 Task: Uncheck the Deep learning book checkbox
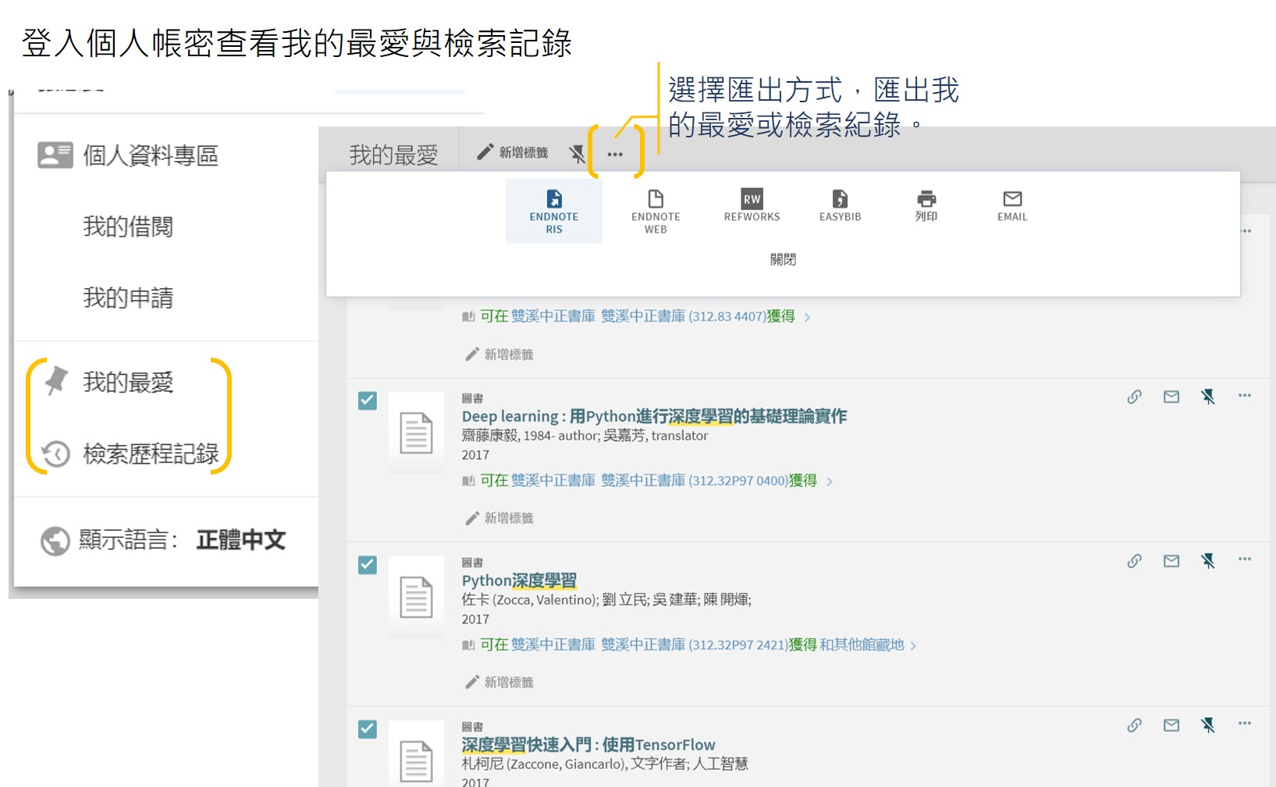coord(367,401)
